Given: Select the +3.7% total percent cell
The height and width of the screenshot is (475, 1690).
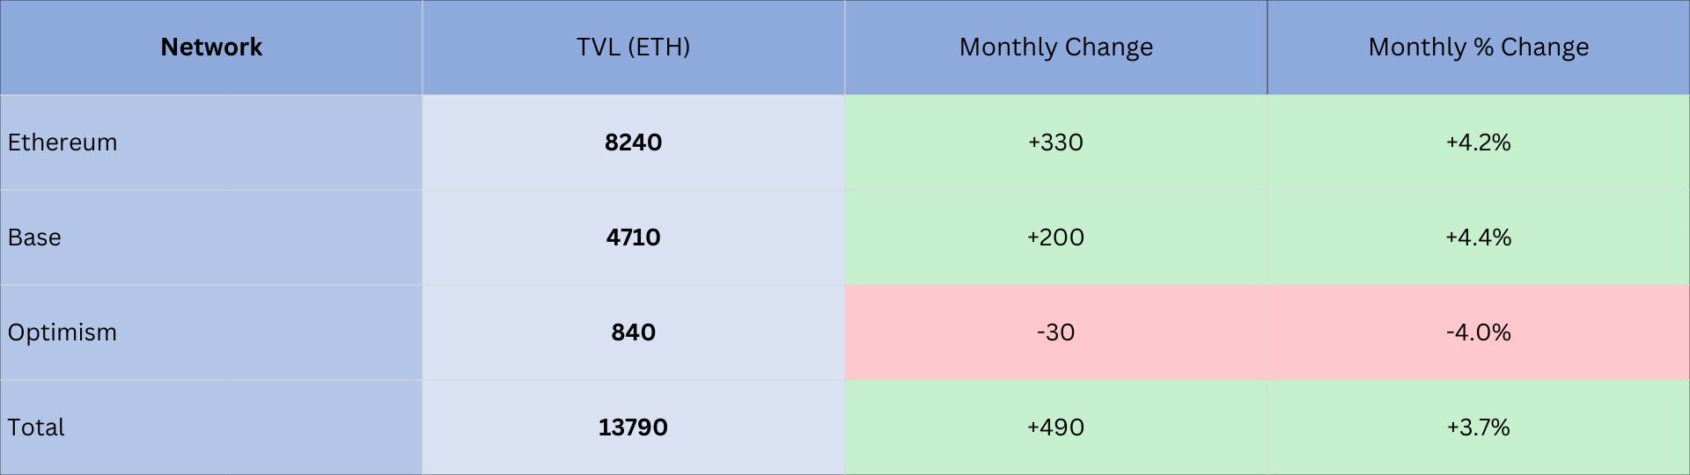Looking at the screenshot, I should tap(1478, 427).
